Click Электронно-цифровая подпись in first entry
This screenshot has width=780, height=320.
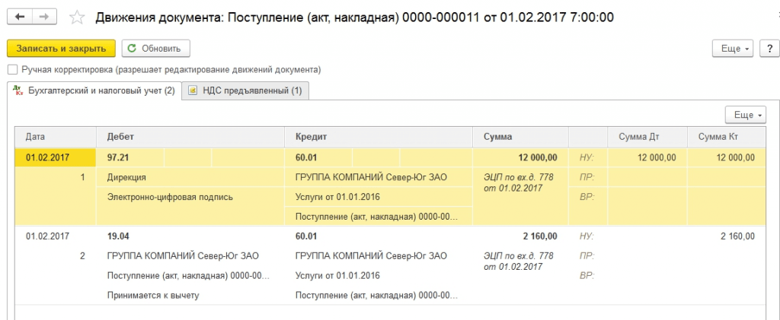(170, 197)
